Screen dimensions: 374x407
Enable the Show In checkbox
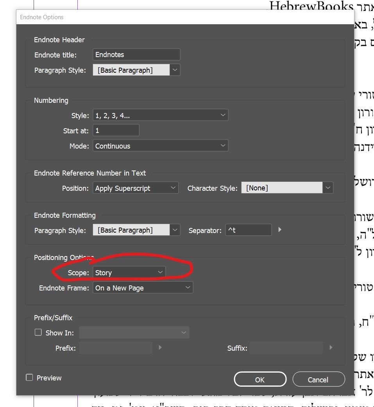38,332
